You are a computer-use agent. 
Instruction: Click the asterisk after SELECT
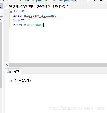(x=29, y=20)
